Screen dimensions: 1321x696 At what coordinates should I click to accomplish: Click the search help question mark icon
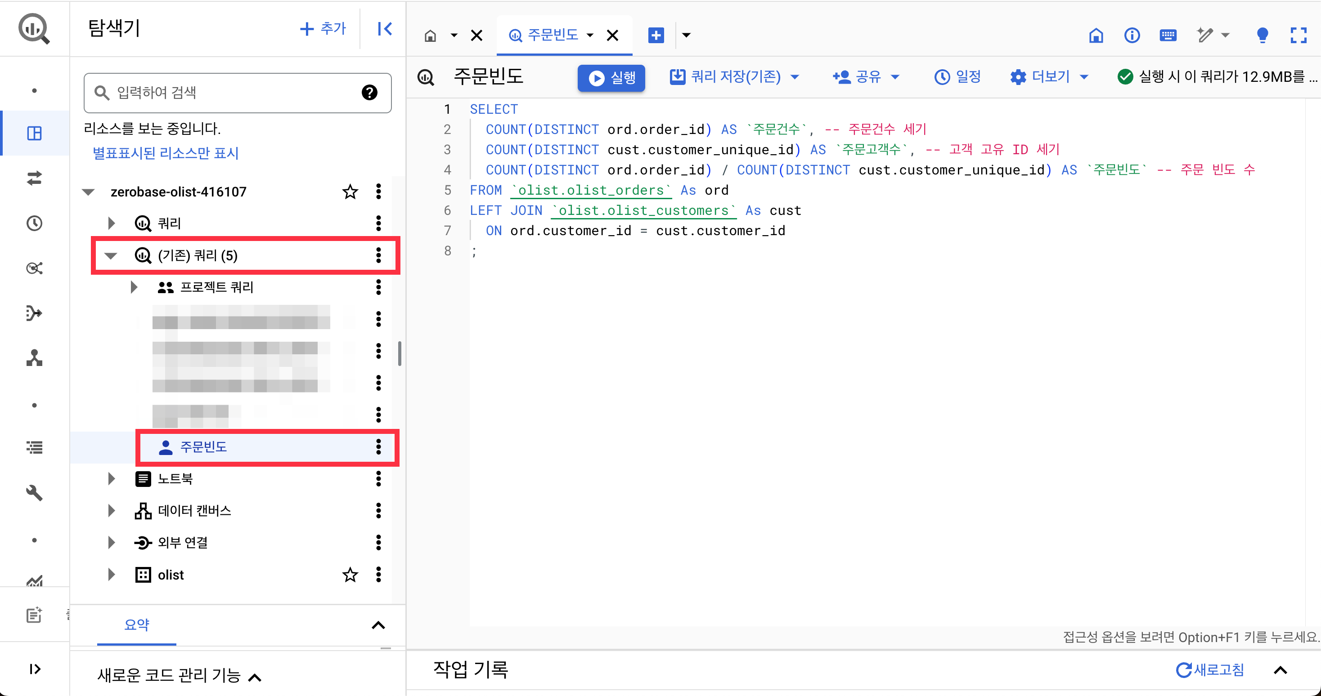[x=369, y=93]
